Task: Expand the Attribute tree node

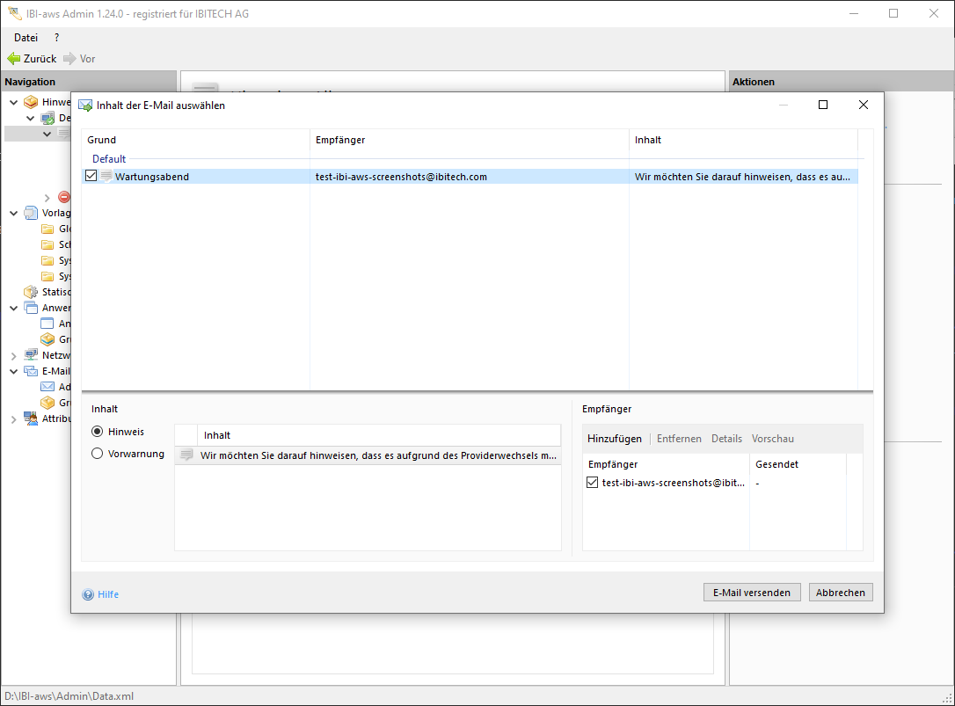Action: click(x=14, y=419)
